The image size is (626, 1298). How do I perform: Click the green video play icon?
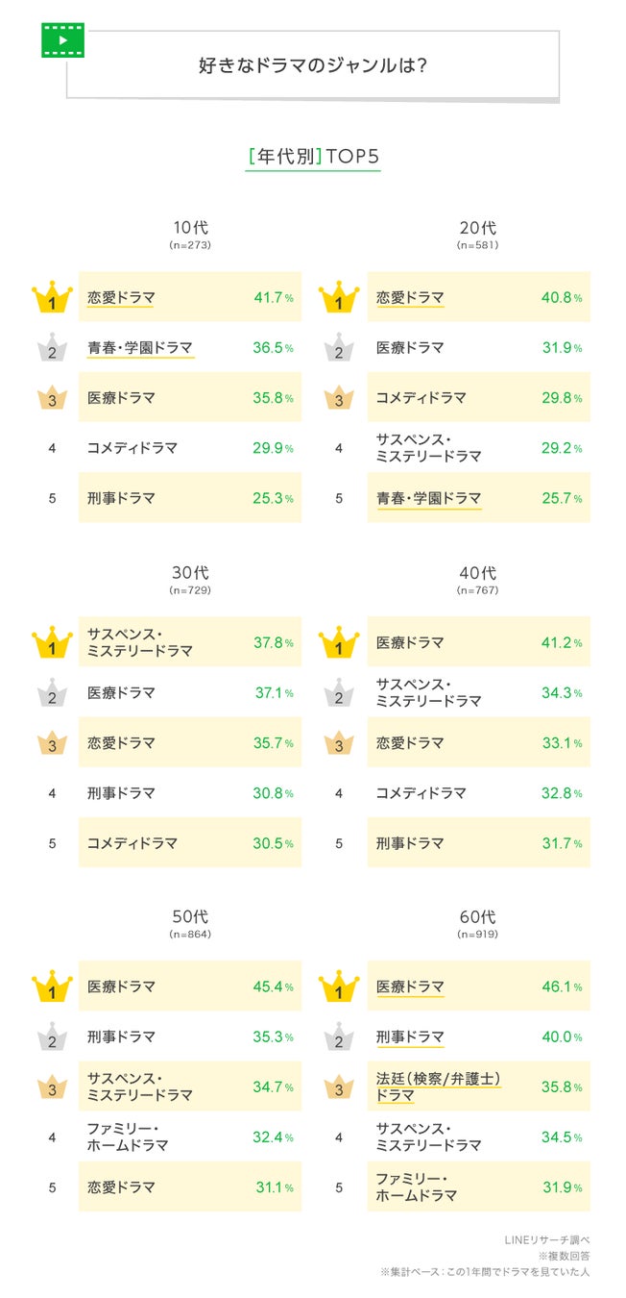(62, 40)
